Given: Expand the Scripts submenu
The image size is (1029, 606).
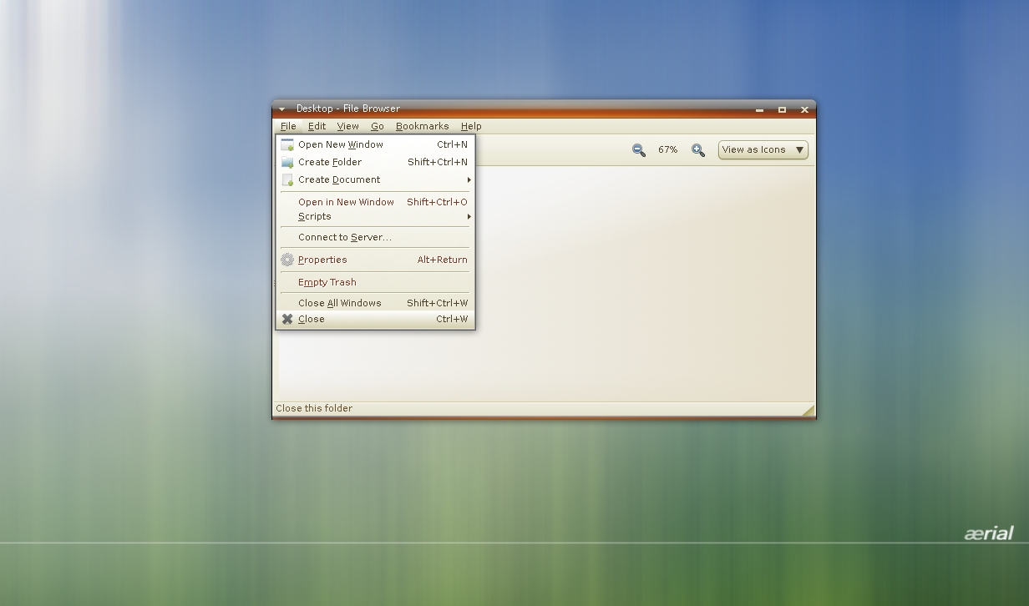Looking at the screenshot, I should (375, 216).
